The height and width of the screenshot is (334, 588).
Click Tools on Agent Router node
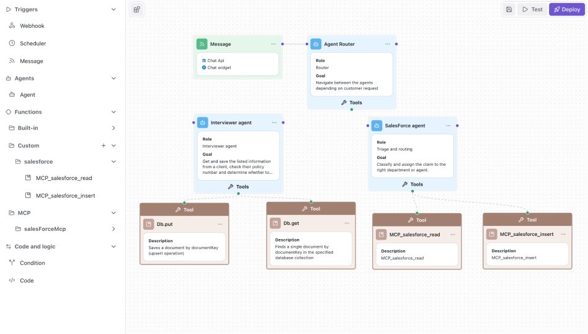[352, 102]
